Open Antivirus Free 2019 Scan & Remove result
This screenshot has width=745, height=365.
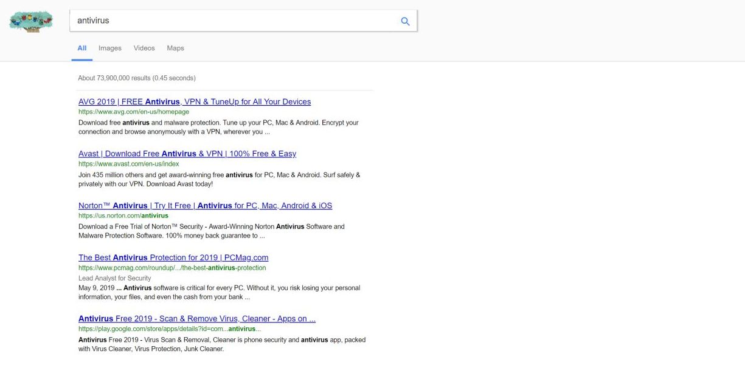197,319
